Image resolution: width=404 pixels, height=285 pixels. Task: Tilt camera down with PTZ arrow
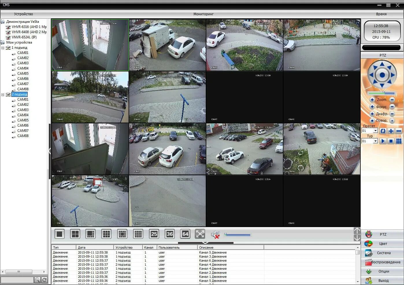(382, 86)
